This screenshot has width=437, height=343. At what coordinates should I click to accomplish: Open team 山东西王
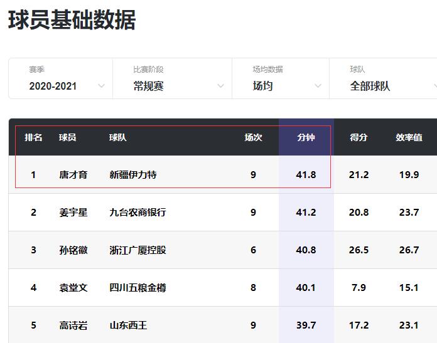point(128,325)
